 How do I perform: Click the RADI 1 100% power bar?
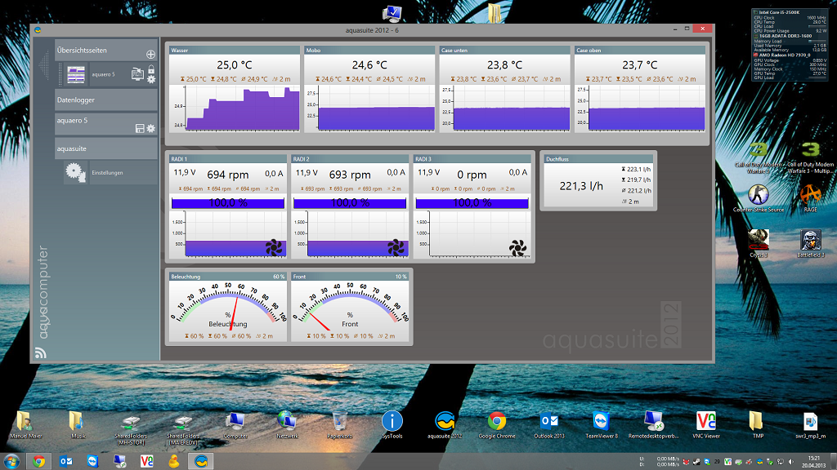click(x=227, y=202)
